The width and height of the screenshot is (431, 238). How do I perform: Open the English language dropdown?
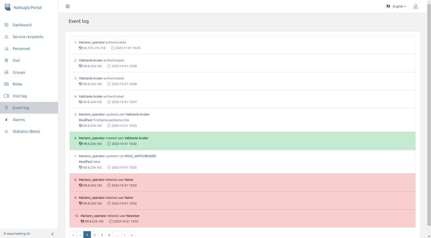pyautogui.click(x=396, y=6)
